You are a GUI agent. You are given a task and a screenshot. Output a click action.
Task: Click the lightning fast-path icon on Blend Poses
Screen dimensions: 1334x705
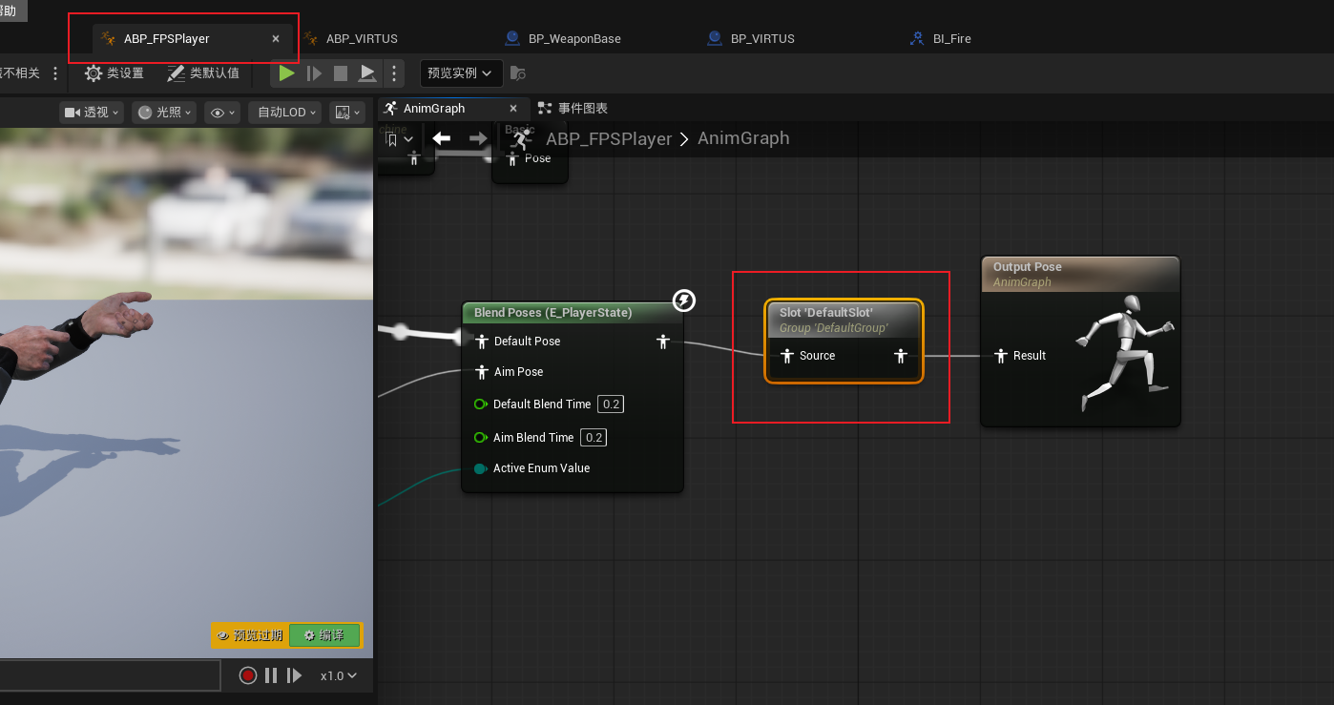click(x=684, y=301)
